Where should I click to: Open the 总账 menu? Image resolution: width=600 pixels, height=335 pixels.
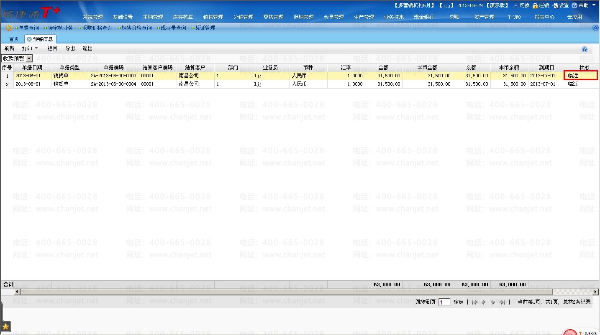pyautogui.click(x=454, y=17)
